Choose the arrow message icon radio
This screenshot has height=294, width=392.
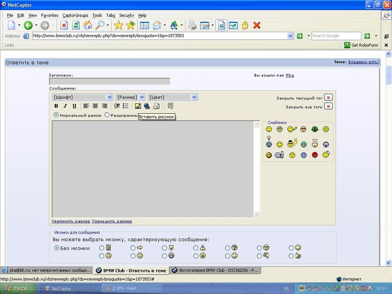pos(133,248)
